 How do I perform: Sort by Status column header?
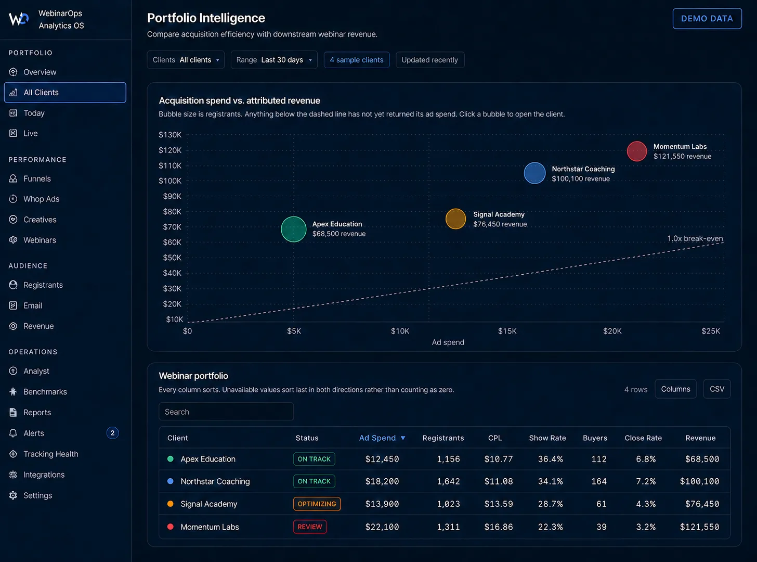307,438
